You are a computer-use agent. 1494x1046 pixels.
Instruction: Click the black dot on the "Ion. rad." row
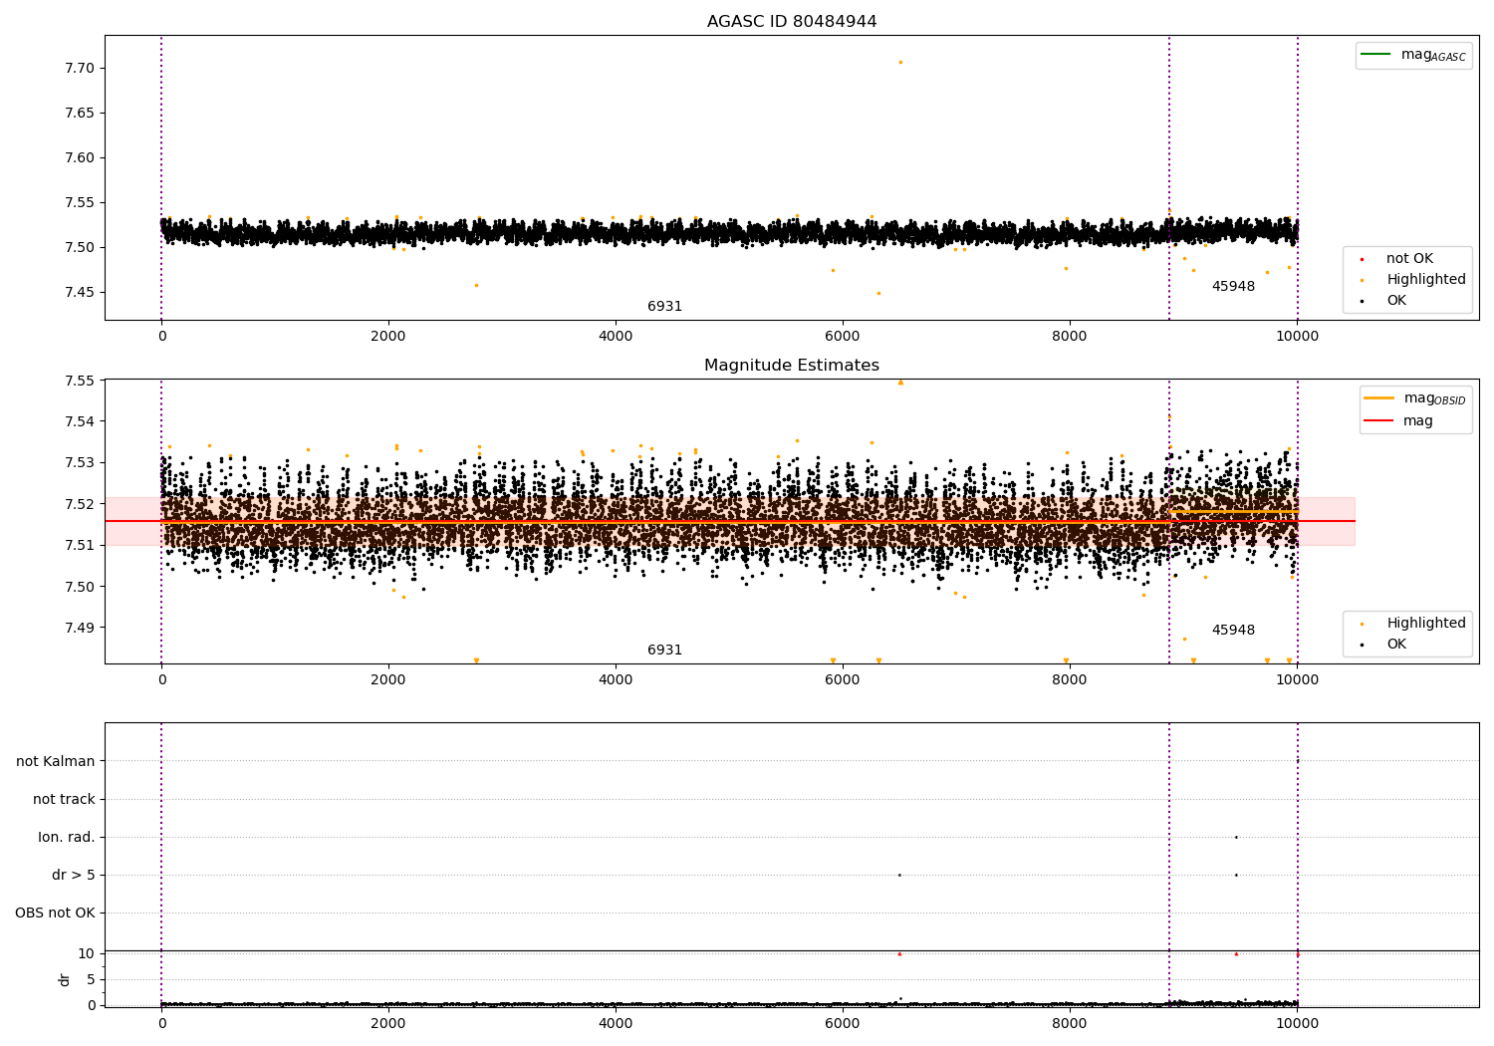1236,838
